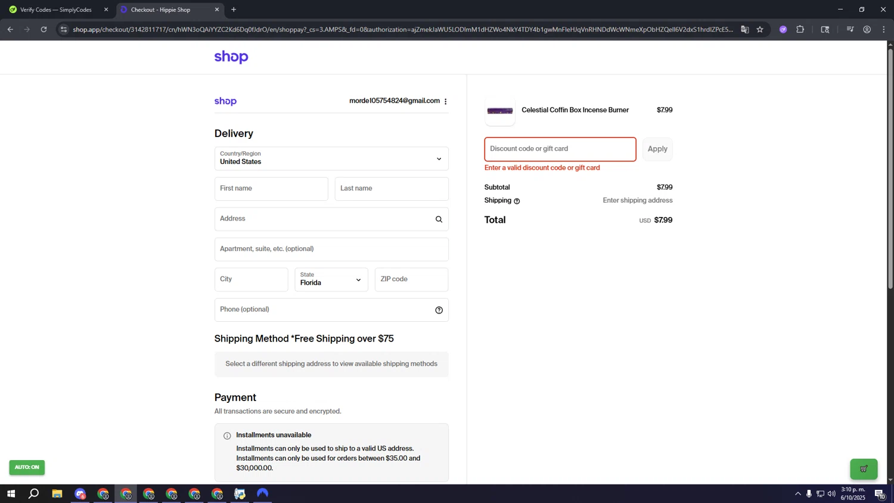
Task: Click the network tray icon
Action: [x=820, y=493]
